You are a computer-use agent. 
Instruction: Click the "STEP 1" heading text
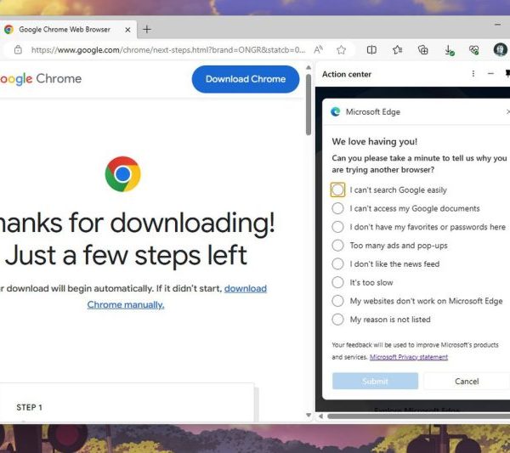click(29, 407)
